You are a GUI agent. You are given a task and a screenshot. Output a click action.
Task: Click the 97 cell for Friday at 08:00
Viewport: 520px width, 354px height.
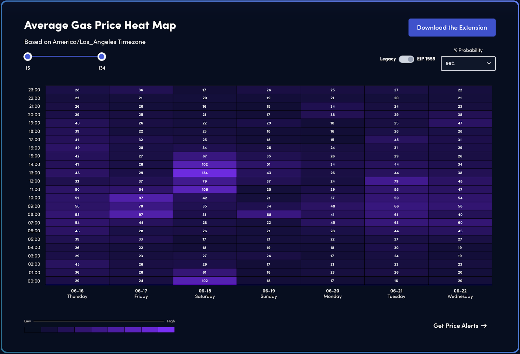141,214
